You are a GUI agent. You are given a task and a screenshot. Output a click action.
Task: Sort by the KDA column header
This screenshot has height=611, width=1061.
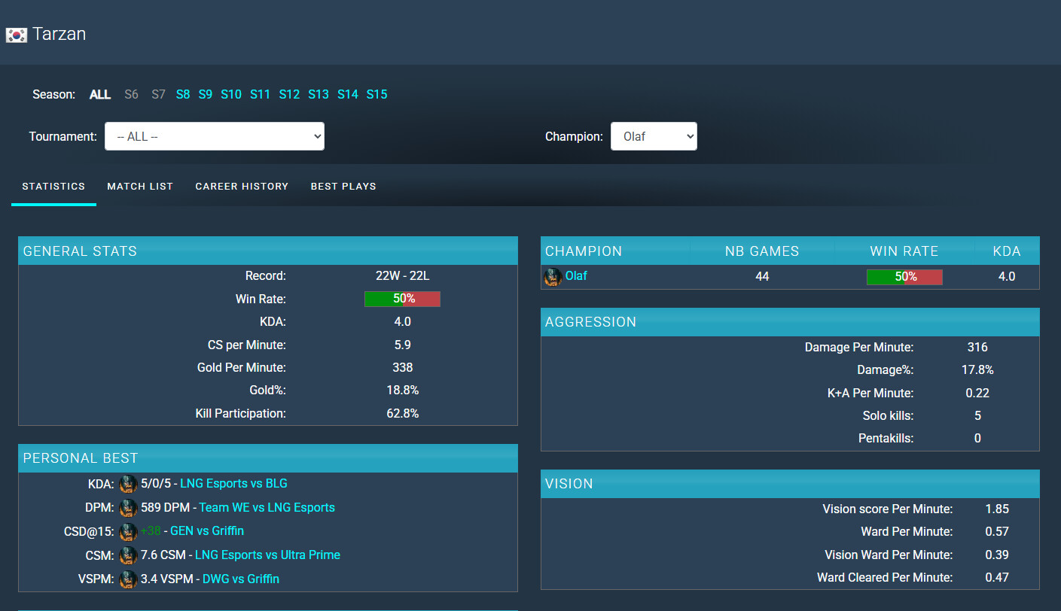coord(1007,251)
